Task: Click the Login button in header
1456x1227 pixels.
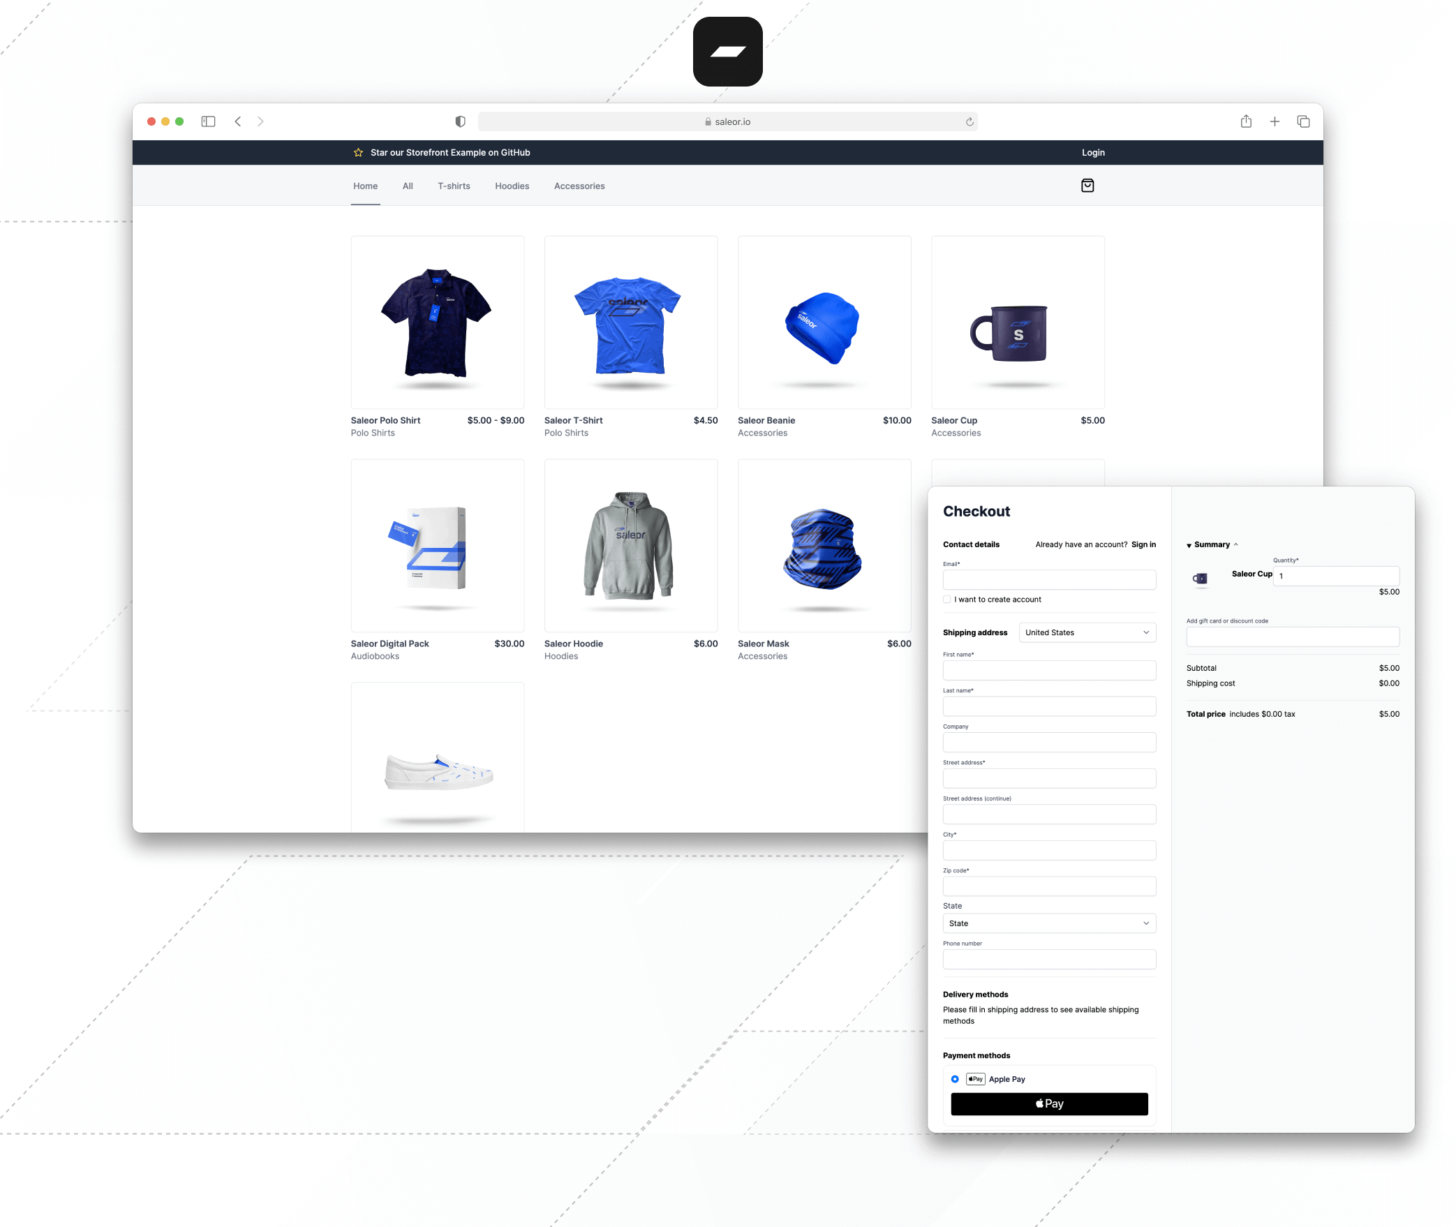Action: [x=1093, y=152]
